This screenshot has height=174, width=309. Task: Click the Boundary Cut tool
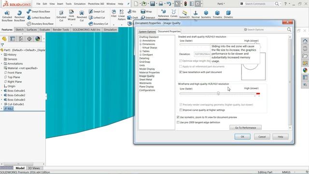click(x=98, y=24)
